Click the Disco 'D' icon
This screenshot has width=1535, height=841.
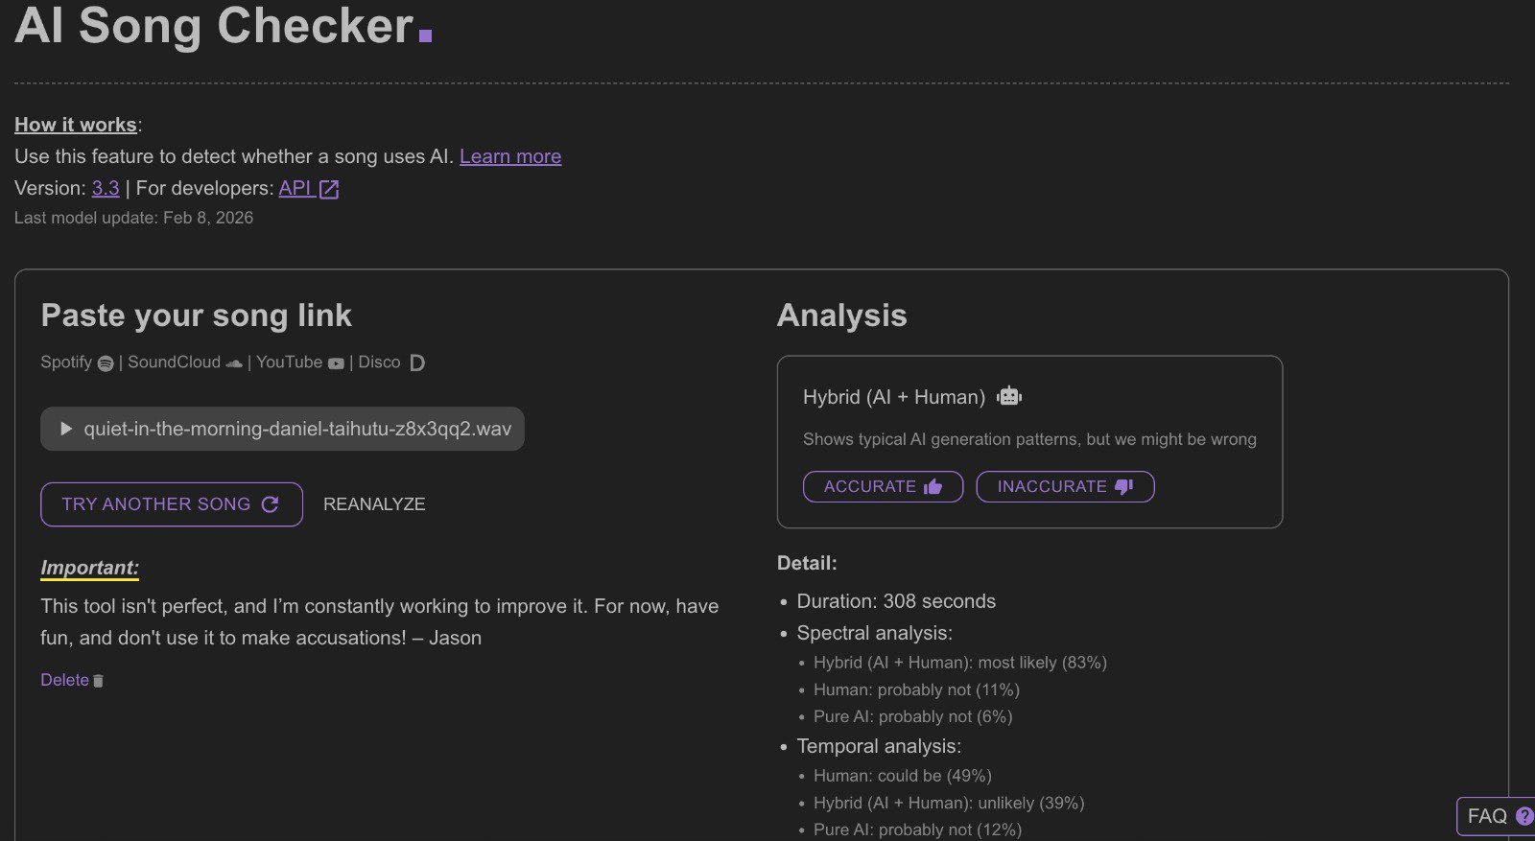(x=416, y=362)
